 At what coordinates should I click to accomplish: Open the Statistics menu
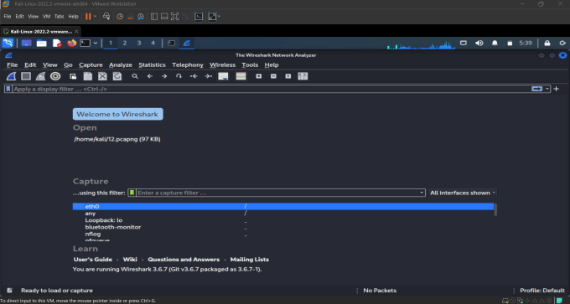point(152,65)
